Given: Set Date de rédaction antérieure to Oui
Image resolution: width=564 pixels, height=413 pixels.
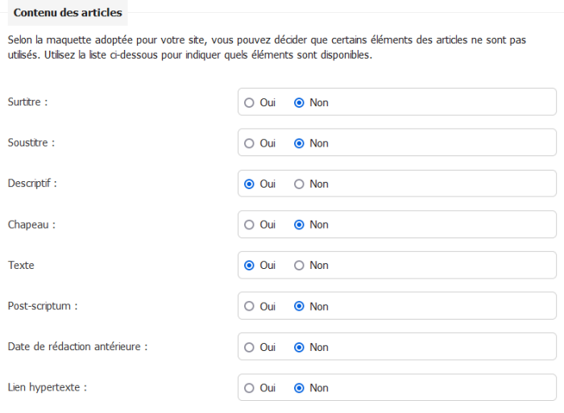Looking at the screenshot, I should click(249, 347).
